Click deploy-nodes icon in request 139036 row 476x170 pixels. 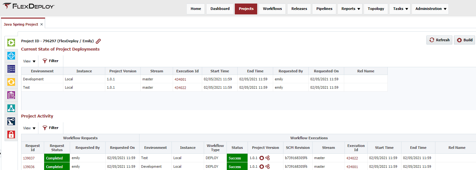[x=267, y=166]
